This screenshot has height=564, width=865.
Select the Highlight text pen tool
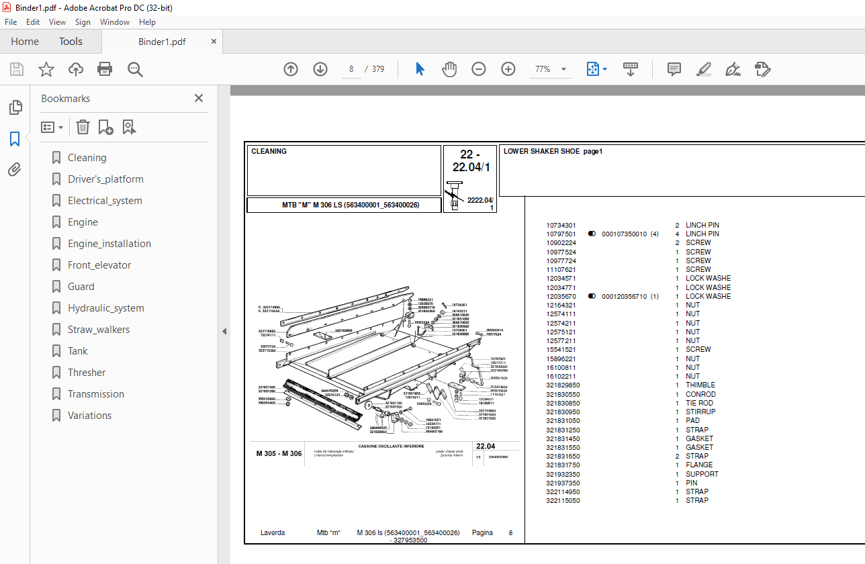(704, 69)
